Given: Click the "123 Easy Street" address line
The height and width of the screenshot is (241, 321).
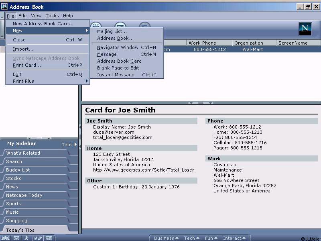Looking at the screenshot, I should pyautogui.click(x=112, y=154).
